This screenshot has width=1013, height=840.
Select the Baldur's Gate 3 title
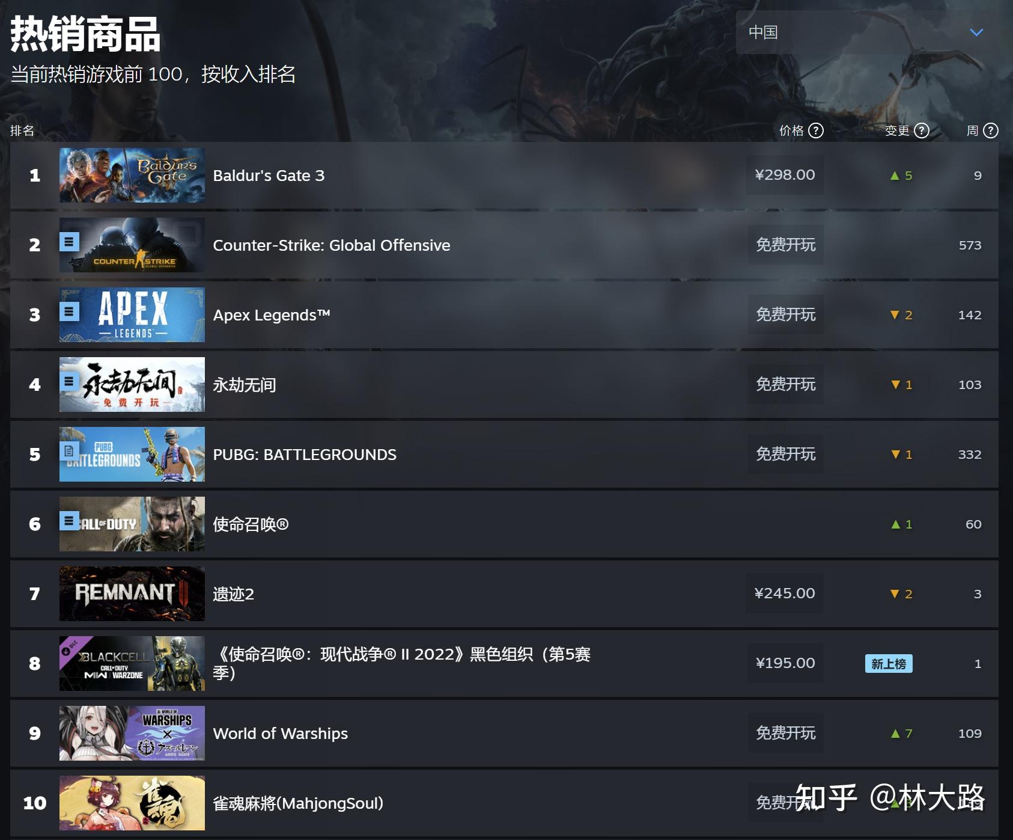[x=269, y=176]
